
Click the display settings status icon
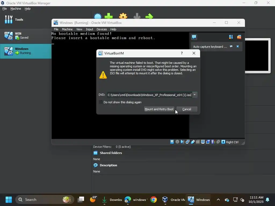pyautogui.click(x=203, y=142)
